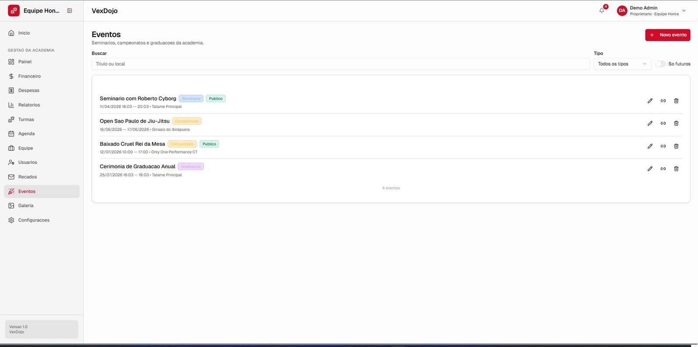
Task: Copy link for Seminario com Roberto Cyborg
Action: [663, 101]
